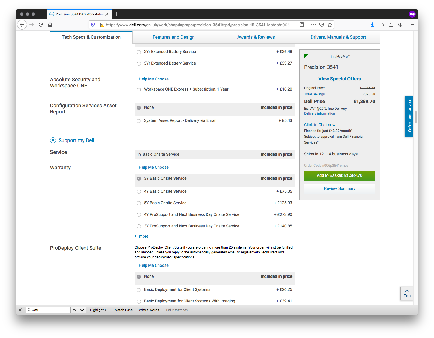Click the find-in-page search field
The height and width of the screenshot is (338, 434).
48,310
